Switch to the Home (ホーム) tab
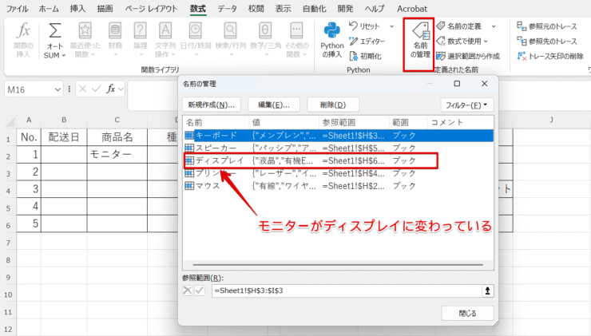This screenshot has width=591, height=336. click(49, 8)
